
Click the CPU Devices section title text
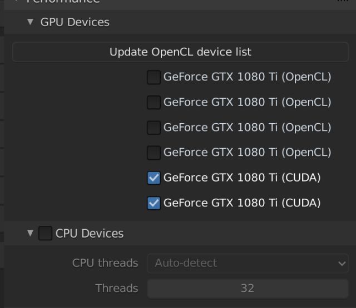click(90, 234)
